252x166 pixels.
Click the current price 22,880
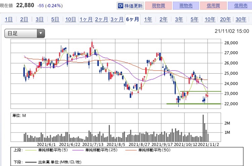point(25,5)
